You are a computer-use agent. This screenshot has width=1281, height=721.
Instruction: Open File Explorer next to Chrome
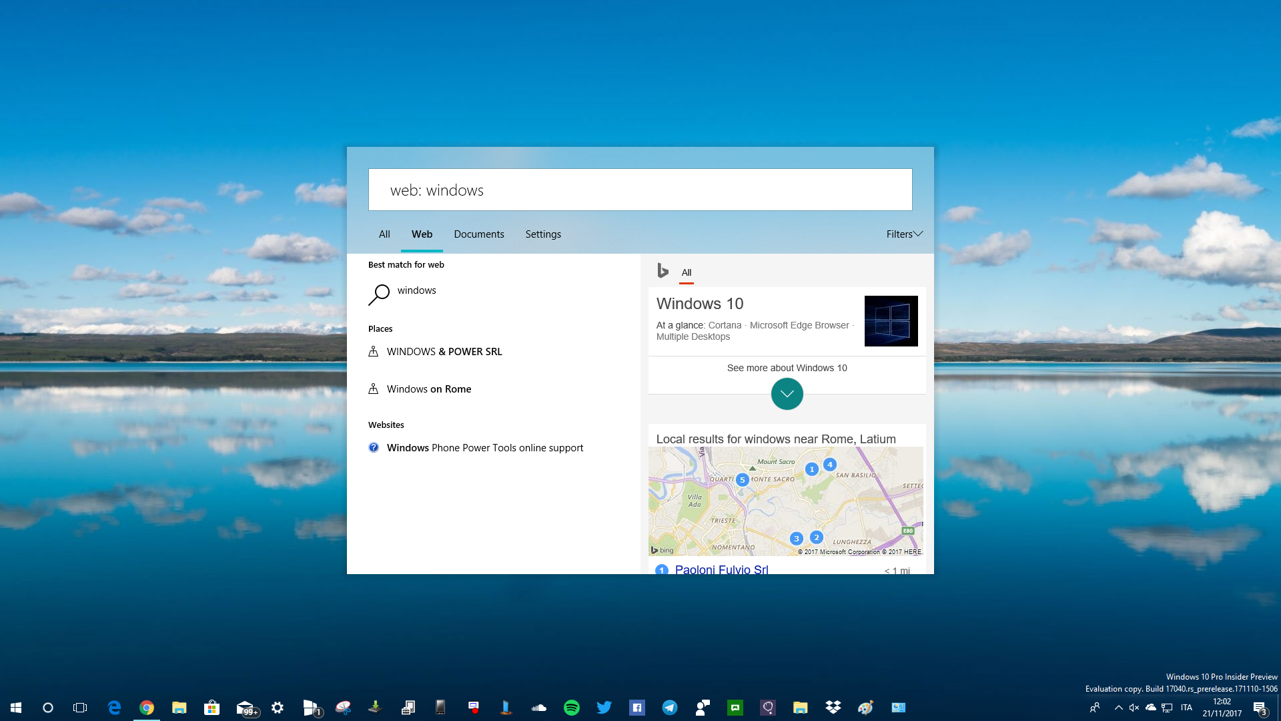pos(179,708)
